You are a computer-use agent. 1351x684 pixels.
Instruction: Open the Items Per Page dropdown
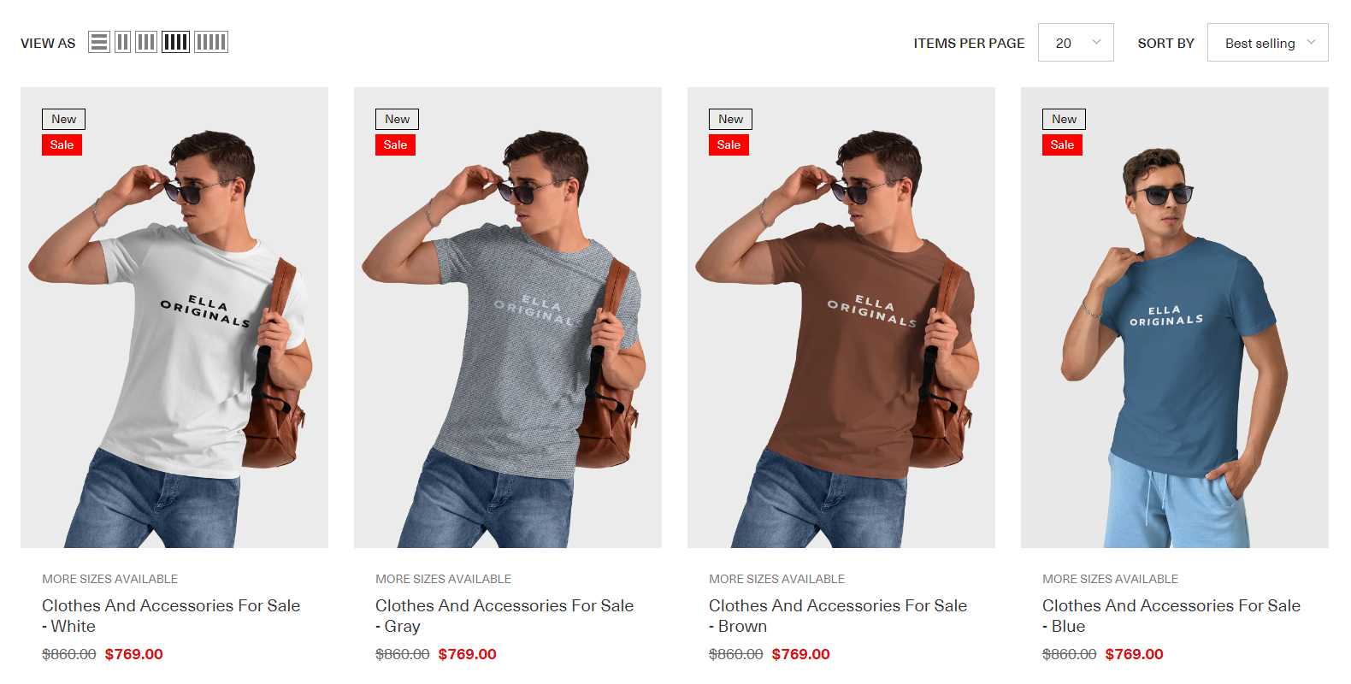pos(1075,43)
